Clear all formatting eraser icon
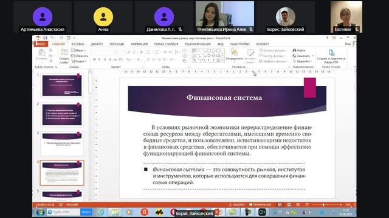The height and width of the screenshot is (218, 389). click(x=141, y=52)
